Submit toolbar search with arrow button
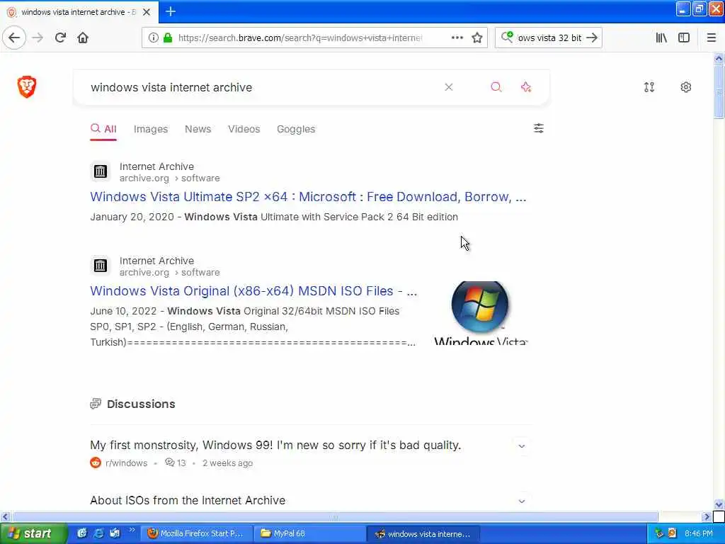The image size is (725, 544). coord(592,38)
